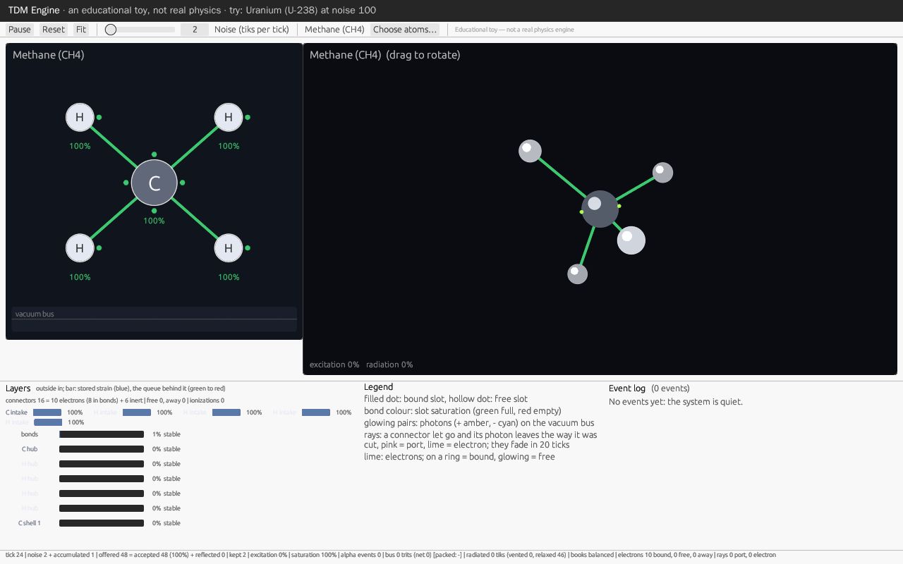This screenshot has height=564, width=903.
Task: Click the toolbar 'Methane (CH4)' molecule name
Action: point(334,30)
